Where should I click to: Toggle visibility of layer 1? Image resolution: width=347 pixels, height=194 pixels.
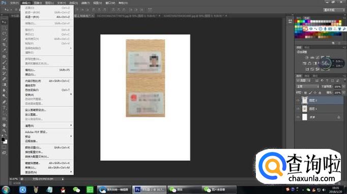tap(298, 109)
